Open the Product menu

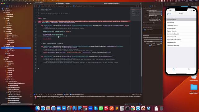(35, 1)
